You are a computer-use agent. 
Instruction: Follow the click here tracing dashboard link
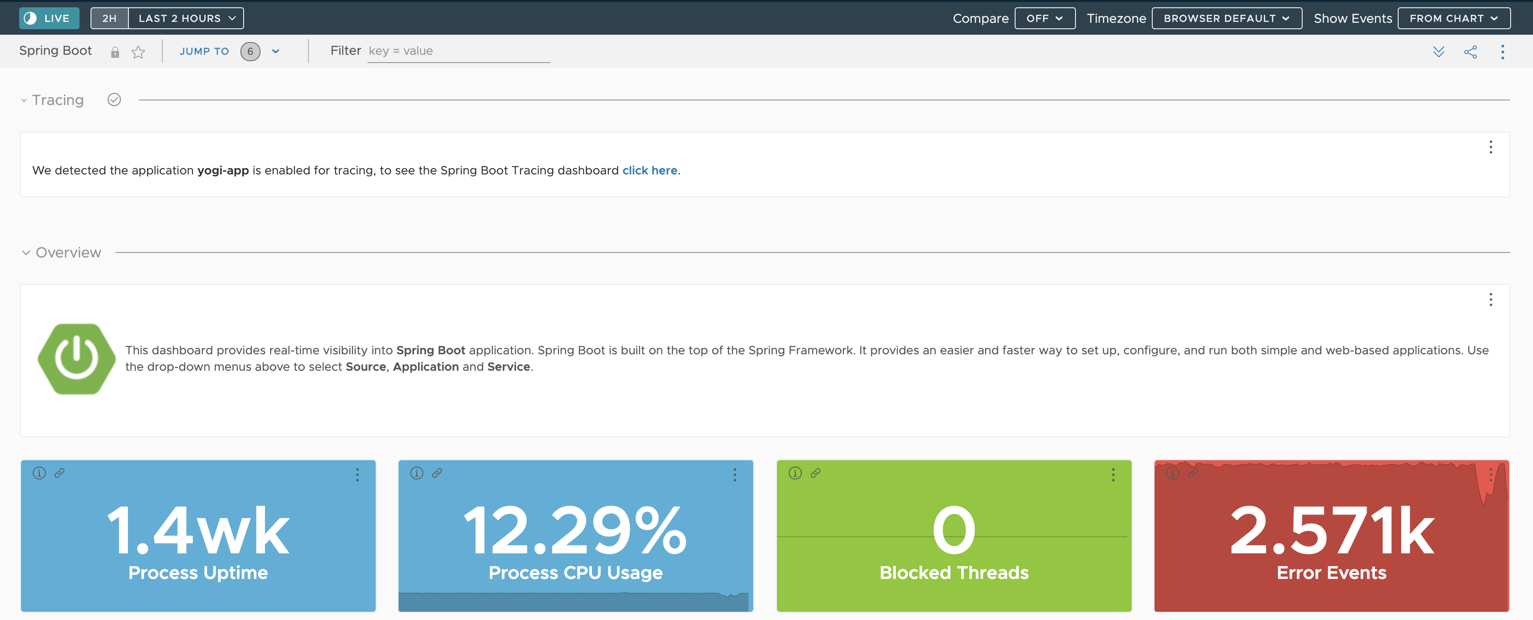coord(650,171)
